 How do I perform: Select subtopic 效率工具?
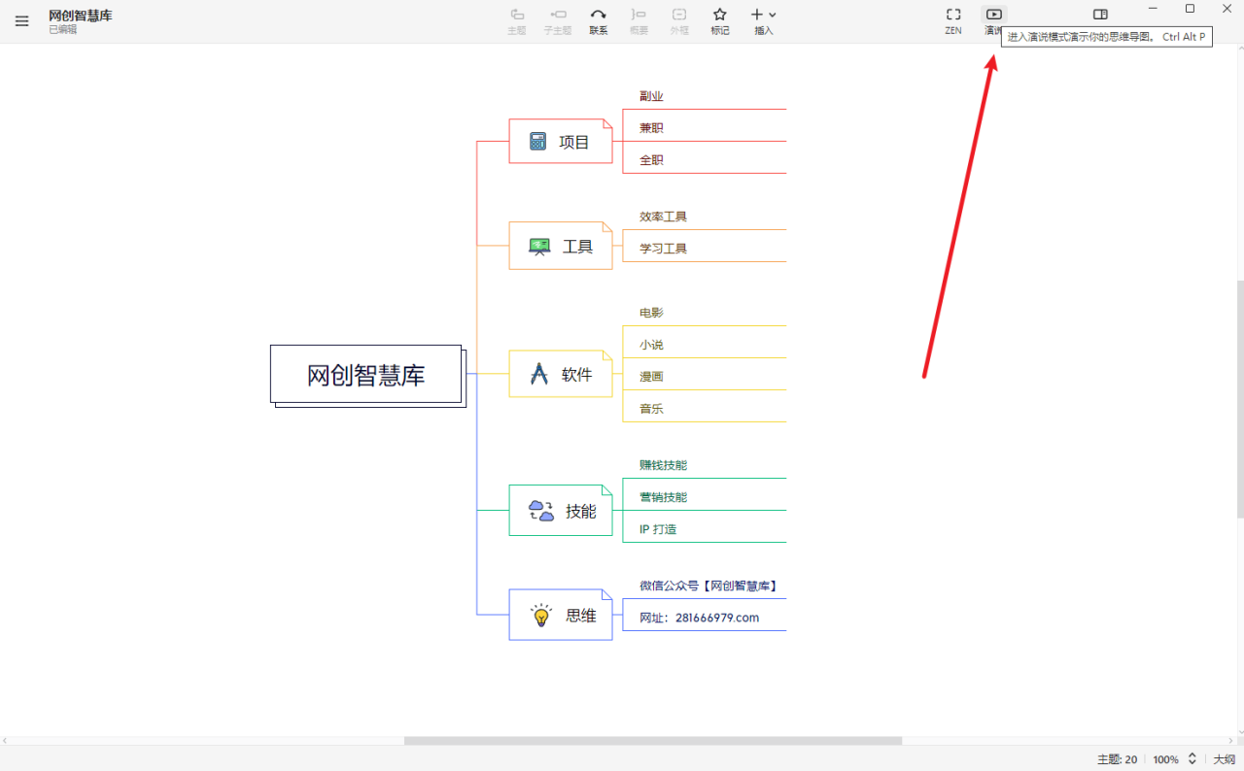[x=663, y=217]
